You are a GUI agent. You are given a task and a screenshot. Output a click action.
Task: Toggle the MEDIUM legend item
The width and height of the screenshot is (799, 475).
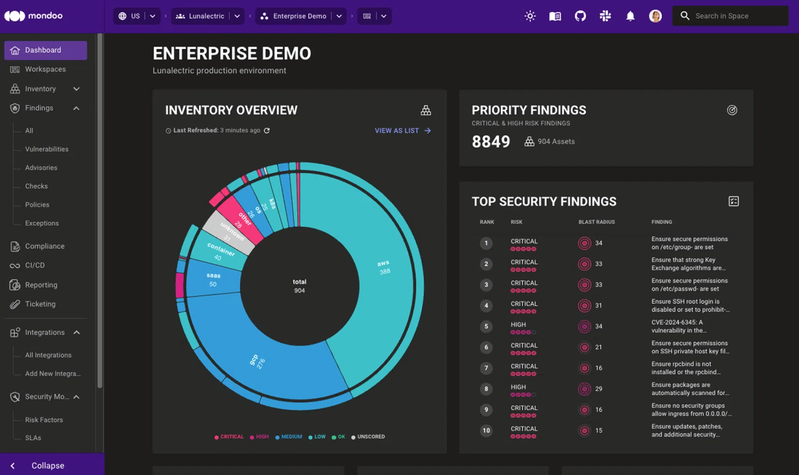click(289, 437)
